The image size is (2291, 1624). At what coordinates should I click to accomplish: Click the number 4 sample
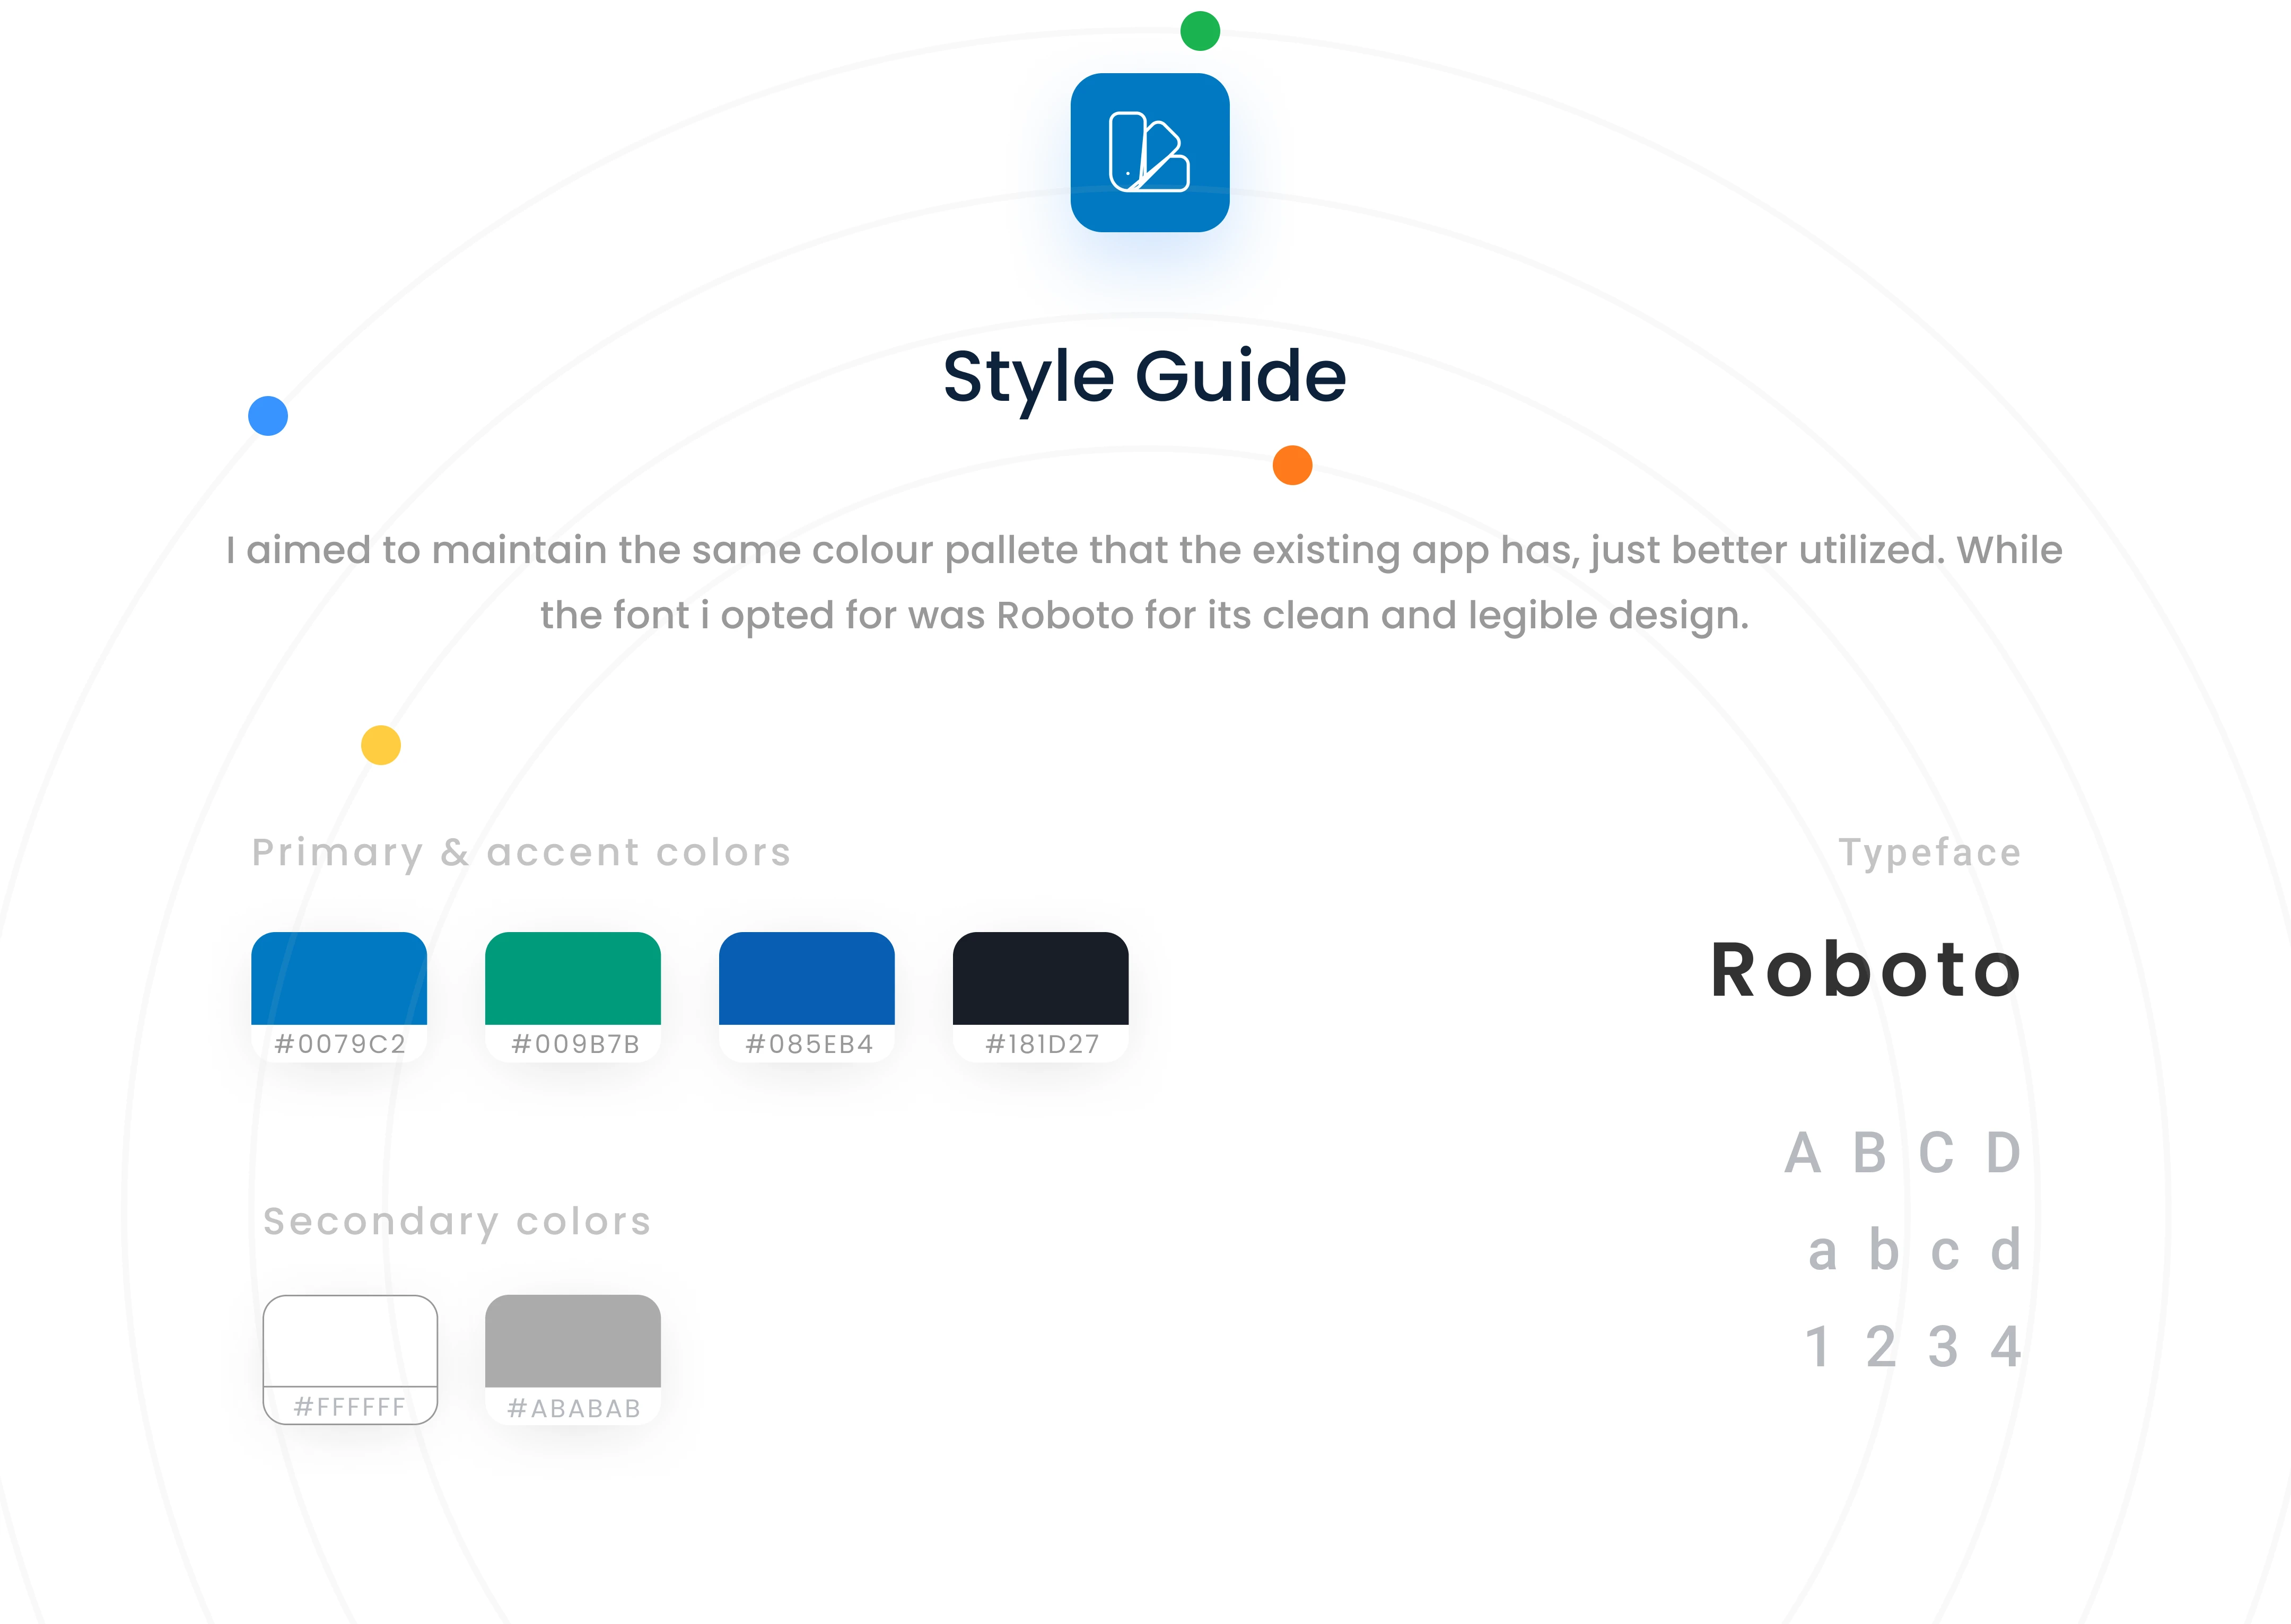coord(2005,1347)
